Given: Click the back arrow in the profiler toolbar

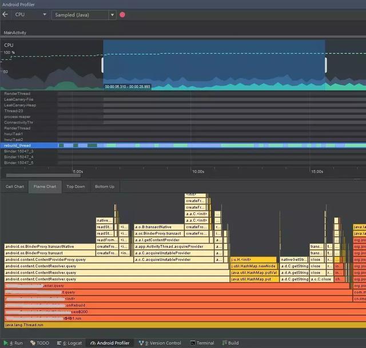Looking at the screenshot, I should [x=5, y=14].
